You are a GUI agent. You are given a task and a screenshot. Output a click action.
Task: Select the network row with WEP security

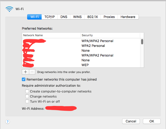(81, 65)
